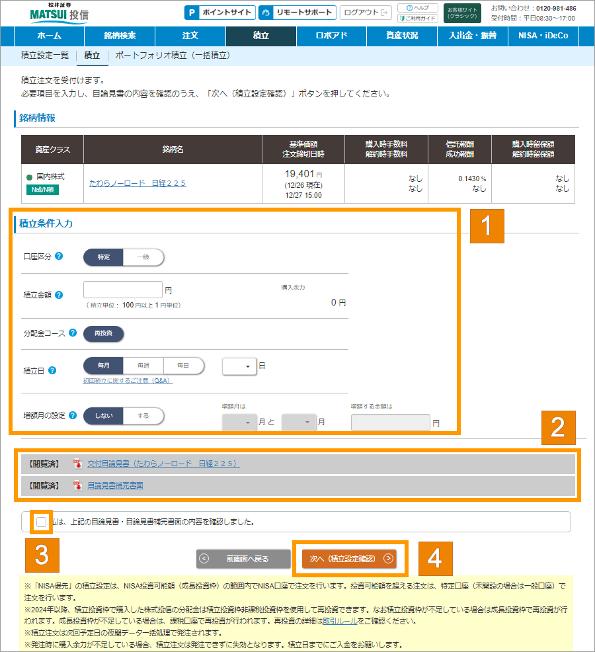
Task: Click the ご利用ガイド button
Action: pyautogui.click(x=418, y=19)
